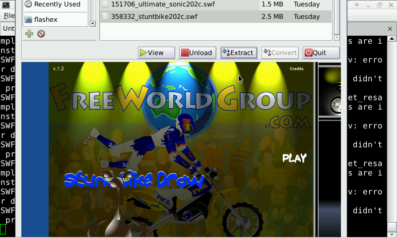Add a bookmark with the green plus icon
The height and width of the screenshot is (238, 397).
[29, 34]
